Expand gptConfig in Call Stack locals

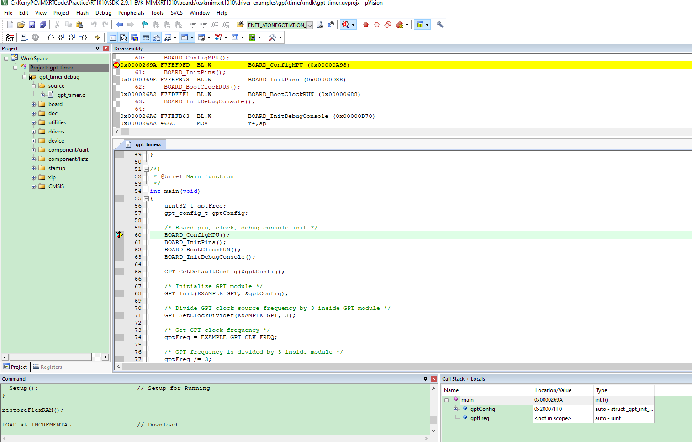[455, 409]
